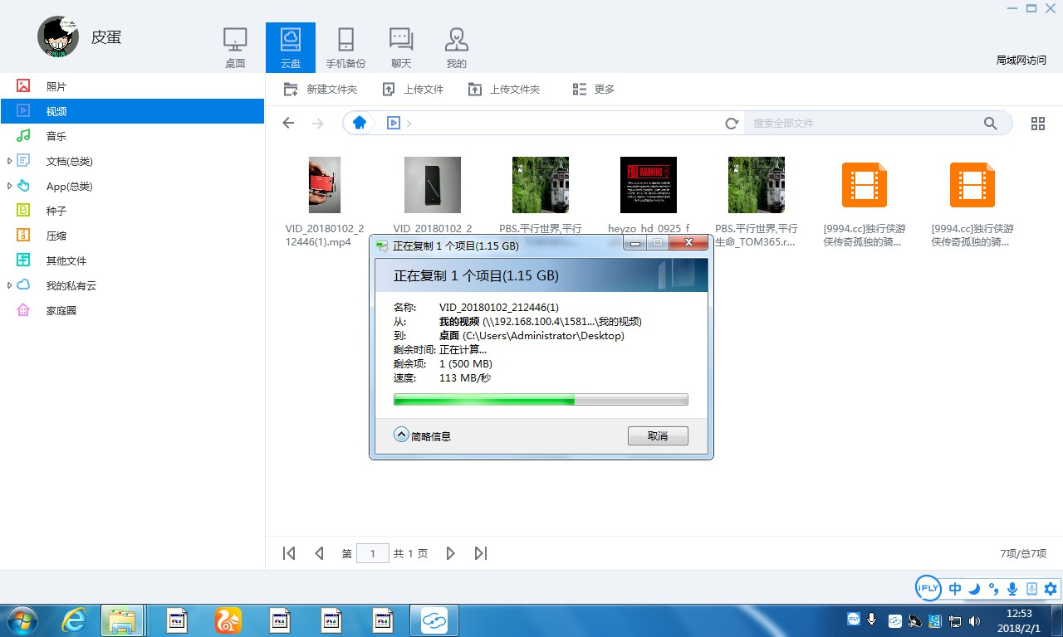Open Windows Explorer from taskbar
Viewport: 1063px width, 637px height.
[x=122, y=620]
